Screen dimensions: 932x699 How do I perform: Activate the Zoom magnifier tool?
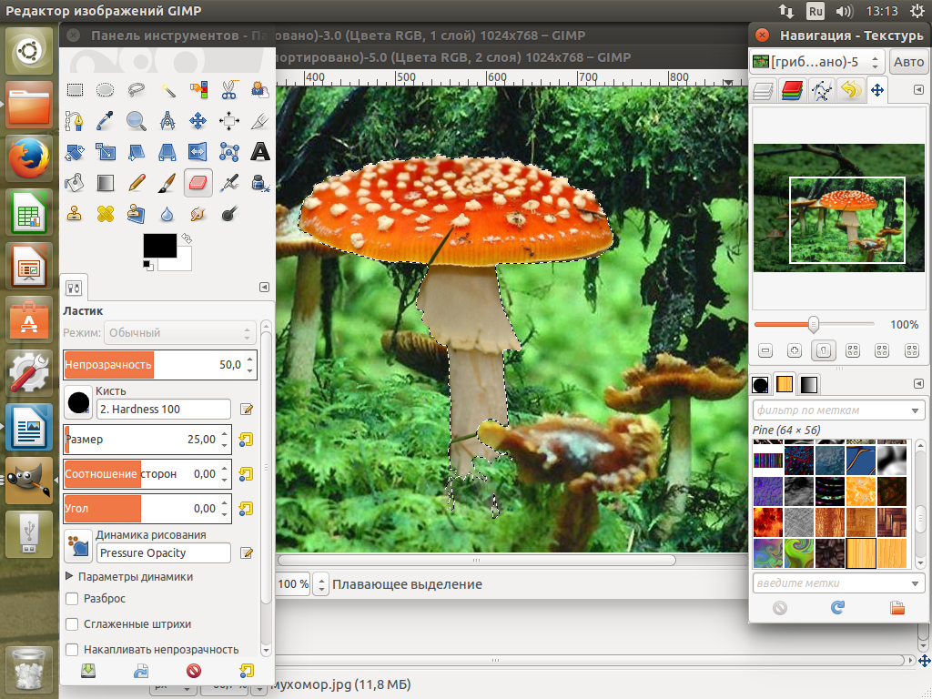point(137,121)
